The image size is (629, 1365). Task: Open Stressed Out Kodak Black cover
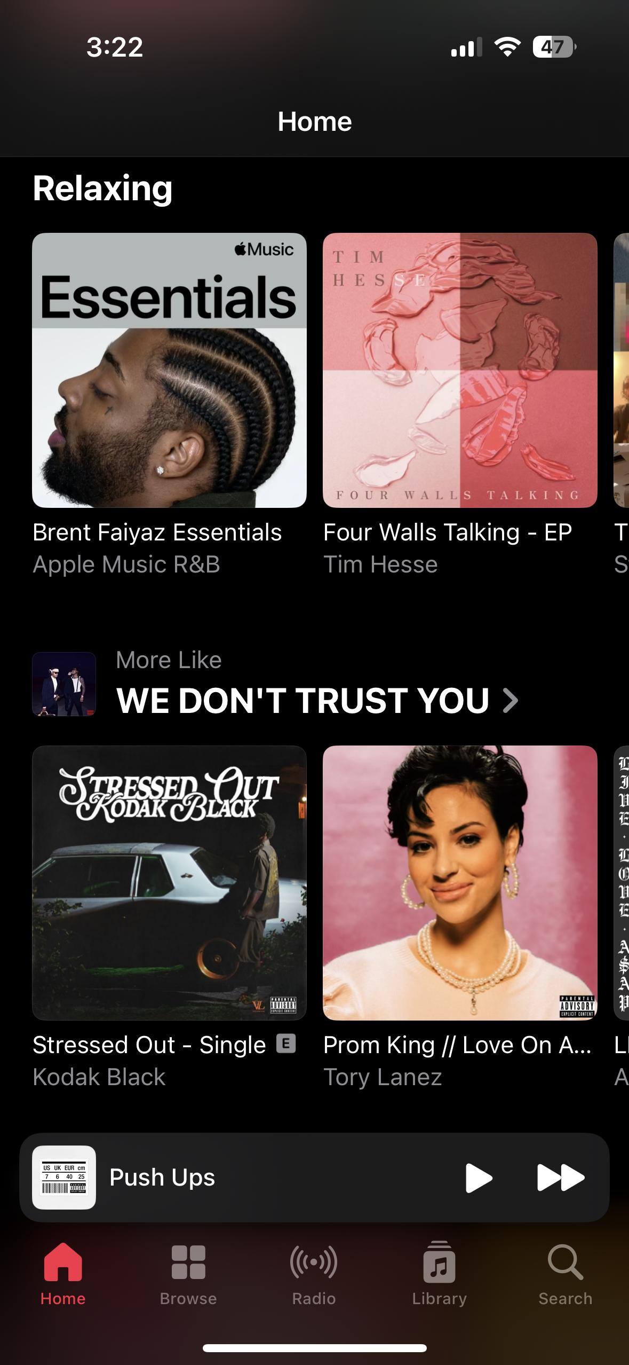tap(169, 883)
